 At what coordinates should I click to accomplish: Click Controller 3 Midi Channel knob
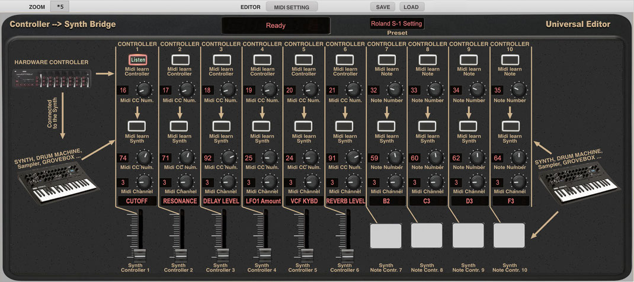click(228, 182)
